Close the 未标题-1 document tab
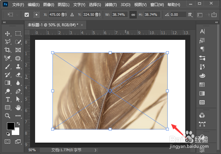 coord(82,25)
